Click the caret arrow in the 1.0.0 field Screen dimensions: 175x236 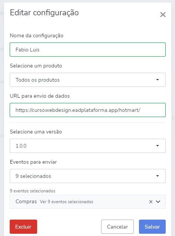158,145
